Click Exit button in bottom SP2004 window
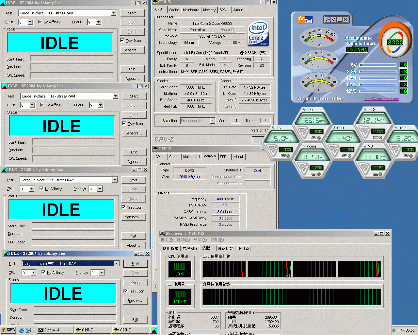 point(136,320)
